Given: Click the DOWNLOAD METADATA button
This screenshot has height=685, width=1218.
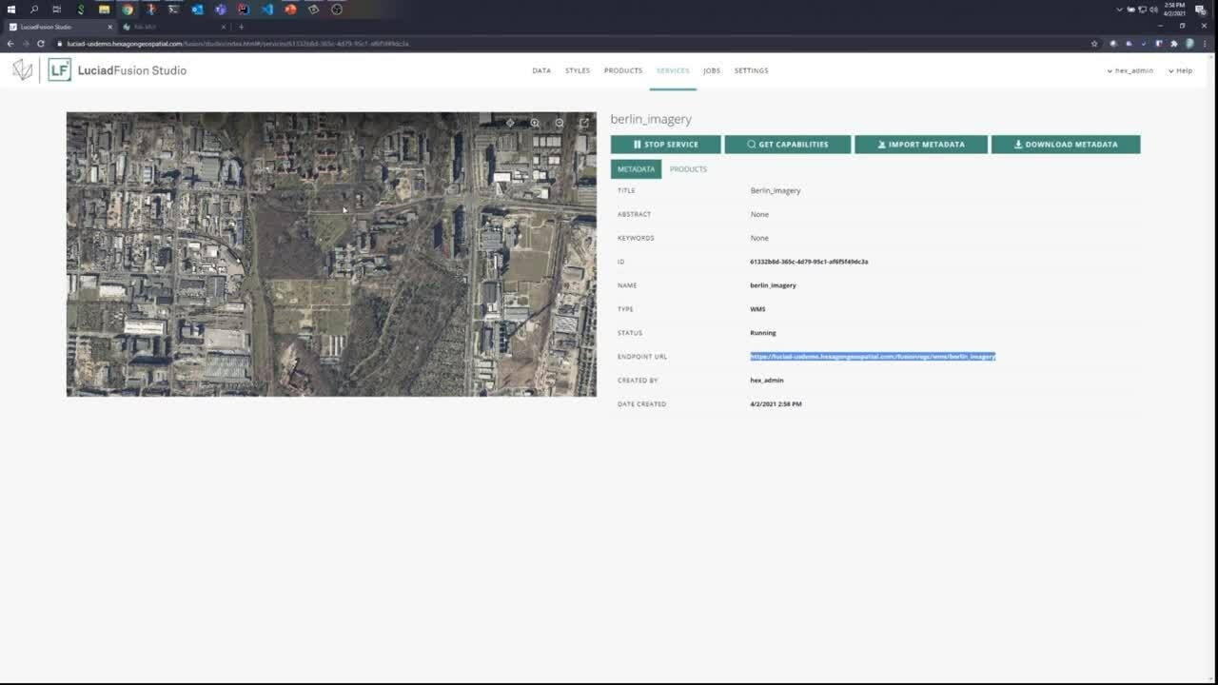Looking at the screenshot, I should pos(1066,145).
